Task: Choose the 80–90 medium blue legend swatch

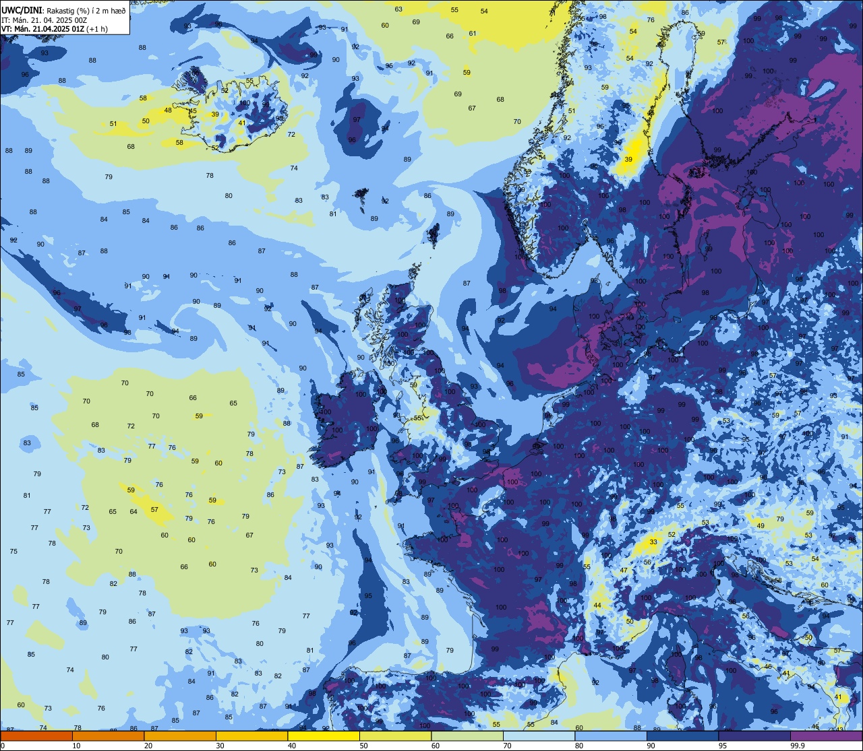Action: tap(611, 736)
